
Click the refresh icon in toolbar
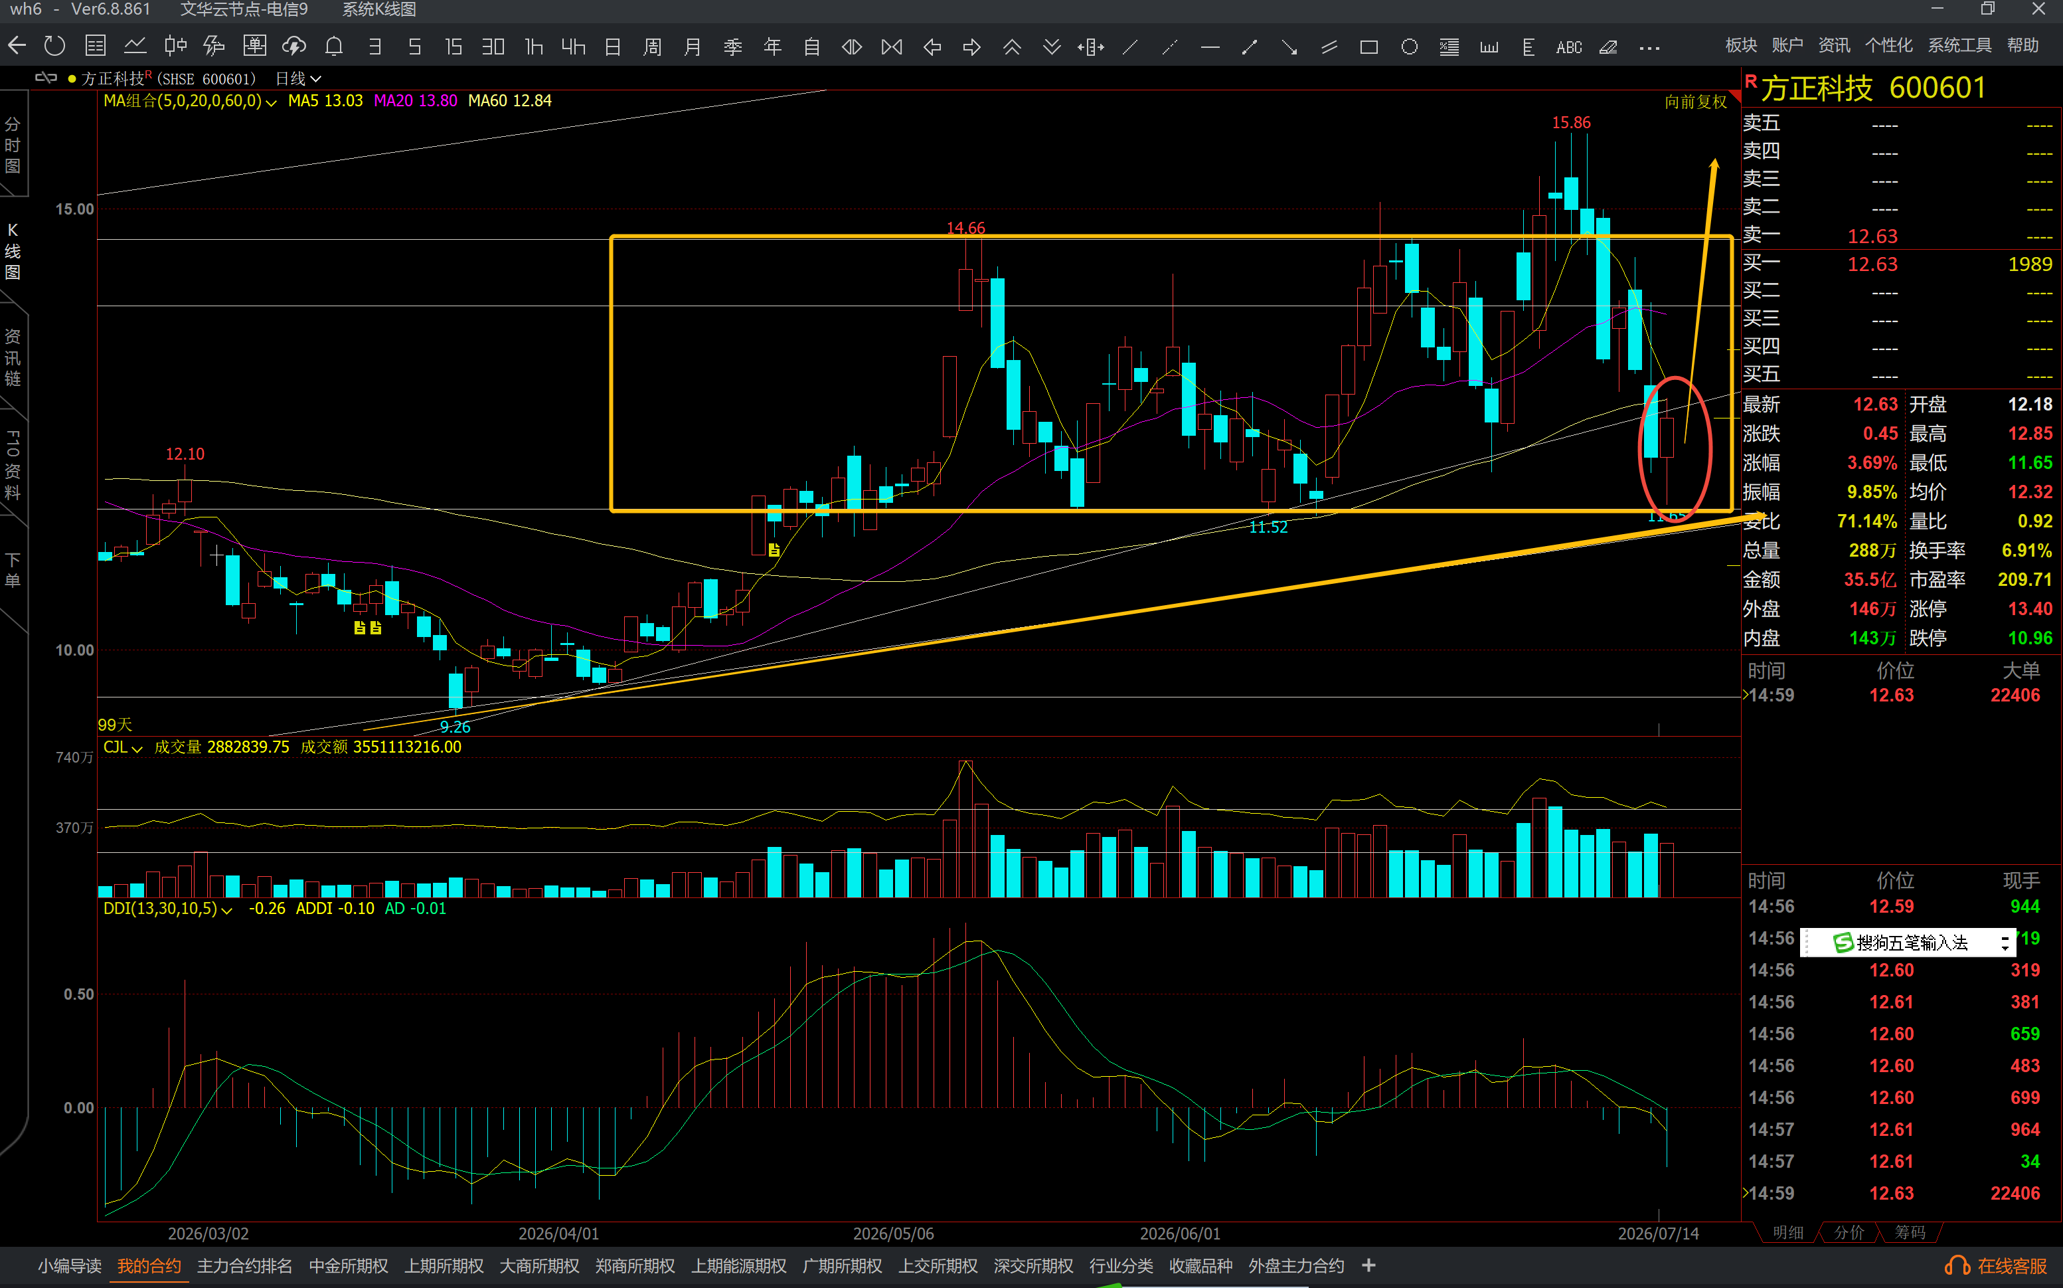click(54, 46)
